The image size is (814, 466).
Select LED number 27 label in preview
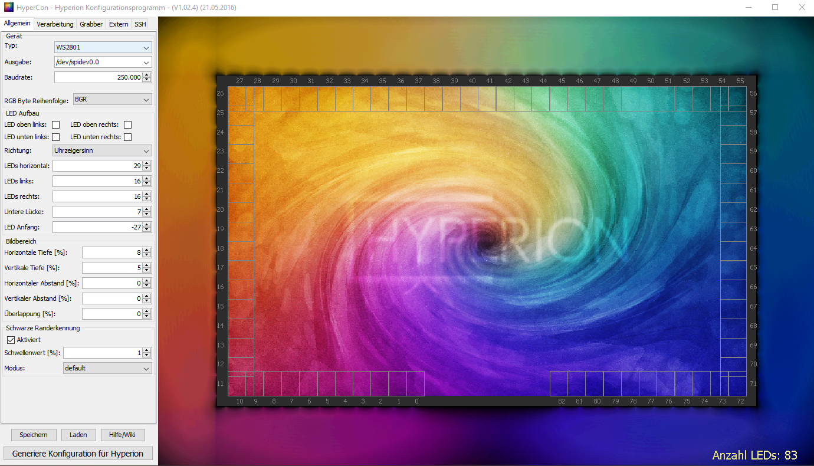click(239, 81)
